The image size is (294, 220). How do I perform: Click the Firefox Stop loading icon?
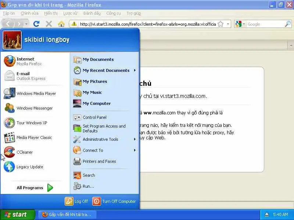coord(49,24)
